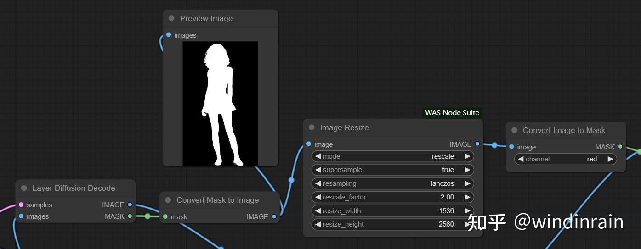
Task: Click the WAS Node Suite badge
Action: (x=452, y=113)
